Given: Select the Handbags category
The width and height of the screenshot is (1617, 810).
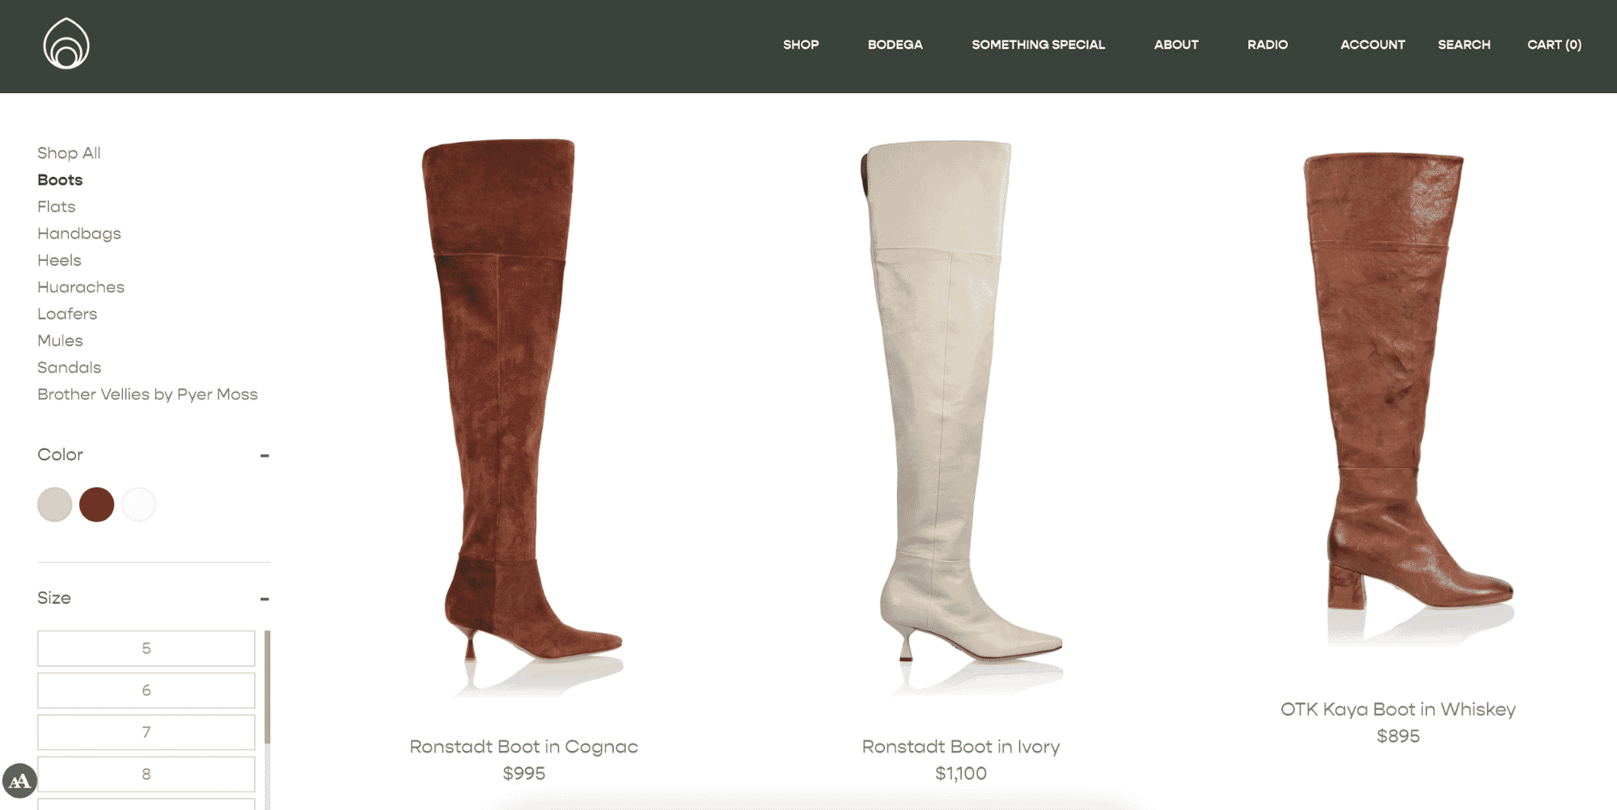Looking at the screenshot, I should pyautogui.click(x=79, y=234).
